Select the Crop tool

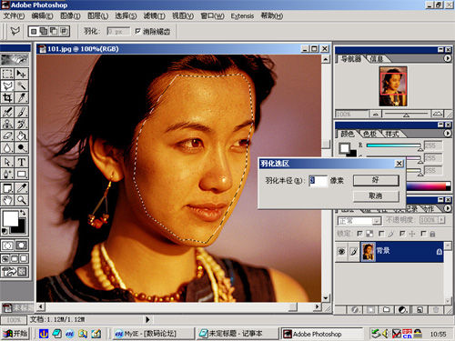(x=8, y=97)
